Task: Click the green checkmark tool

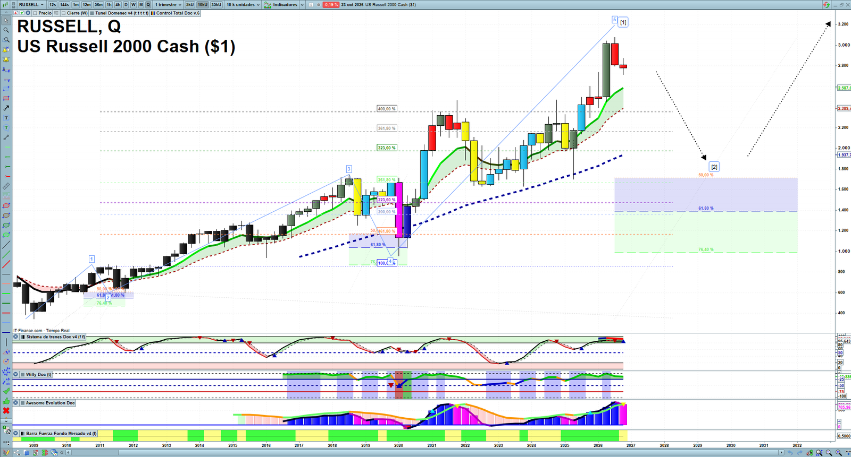Action: pos(6,391)
